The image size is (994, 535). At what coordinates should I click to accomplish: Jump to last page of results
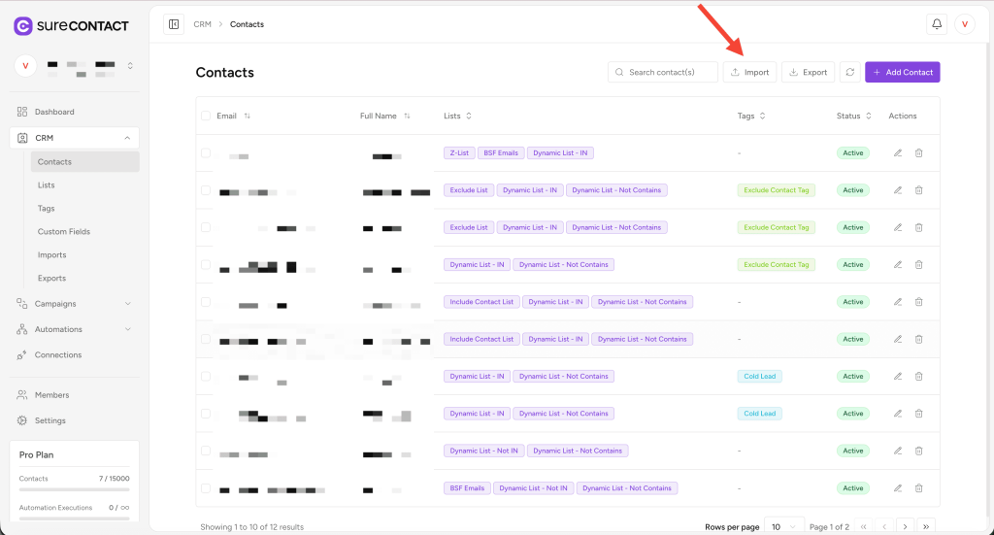coord(926,526)
